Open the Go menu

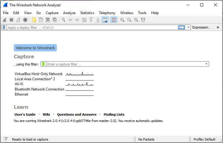coord(38,13)
